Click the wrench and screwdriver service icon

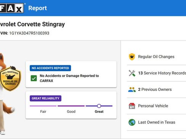click(132, 73)
